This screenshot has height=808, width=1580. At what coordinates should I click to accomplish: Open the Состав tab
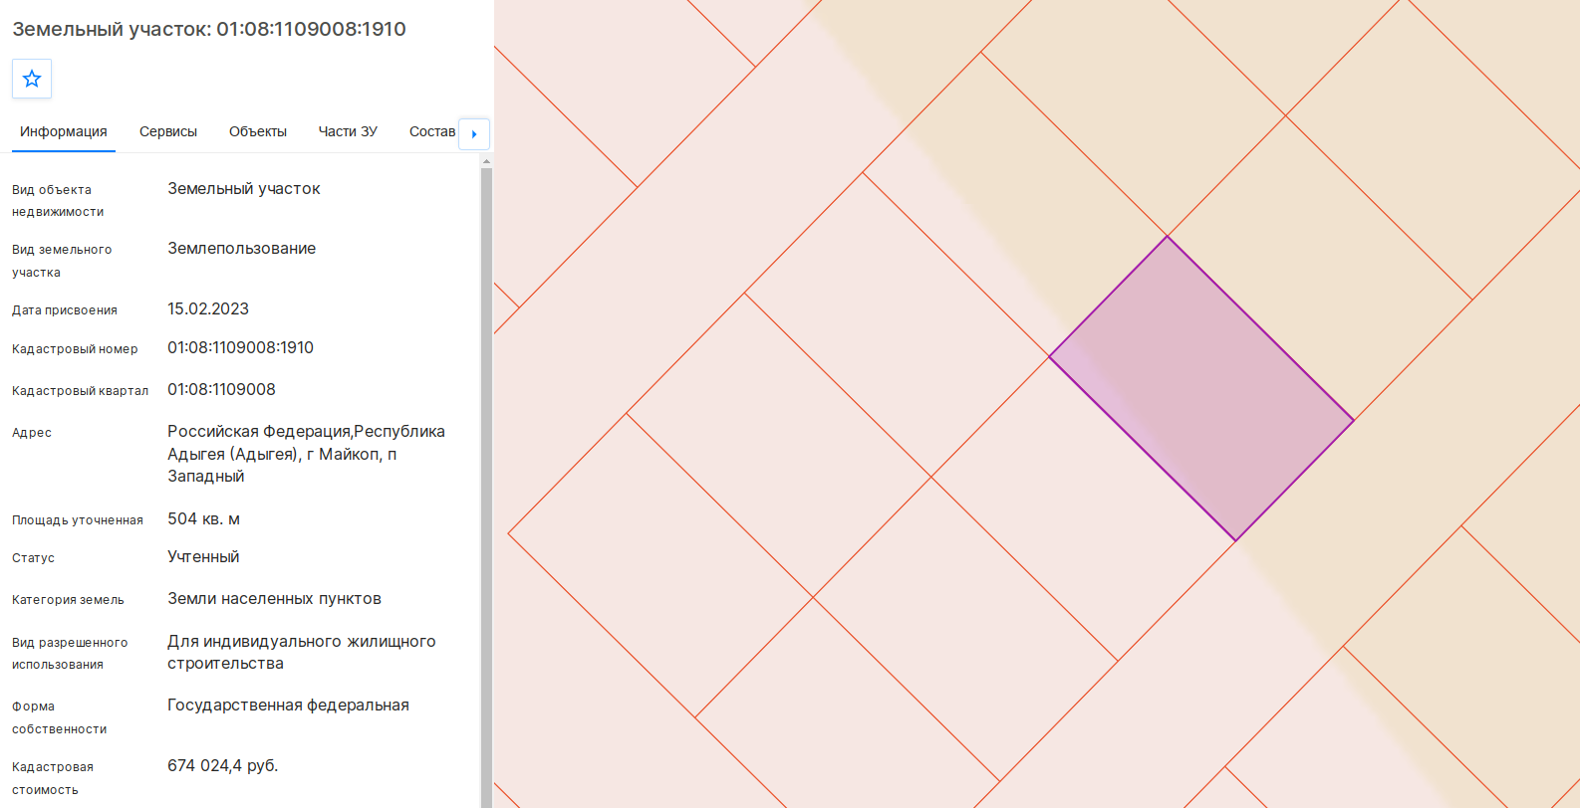[x=432, y=131]
